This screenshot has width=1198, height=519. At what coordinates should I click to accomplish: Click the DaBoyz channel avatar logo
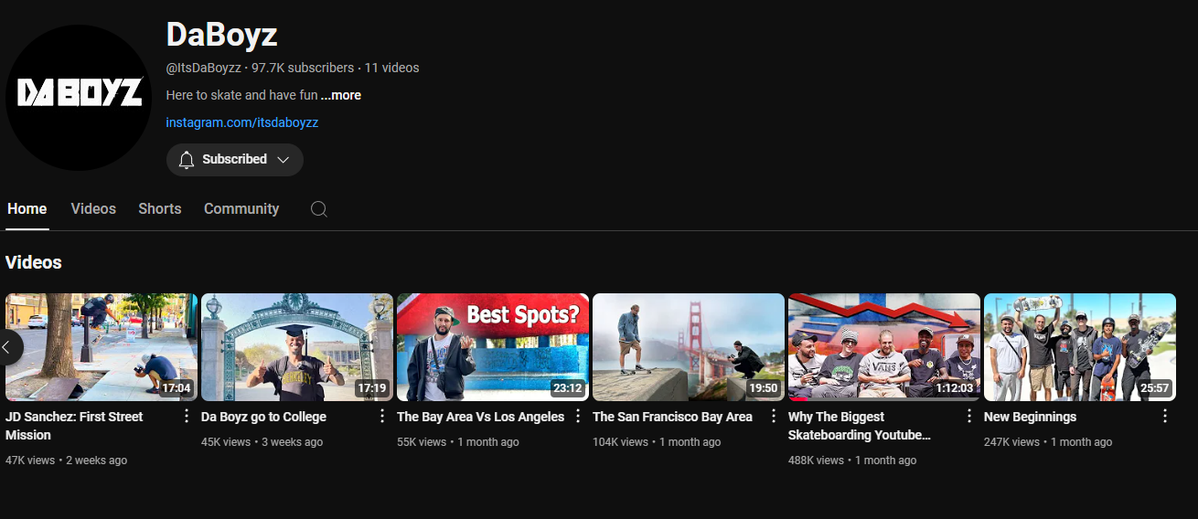(79, 98)
